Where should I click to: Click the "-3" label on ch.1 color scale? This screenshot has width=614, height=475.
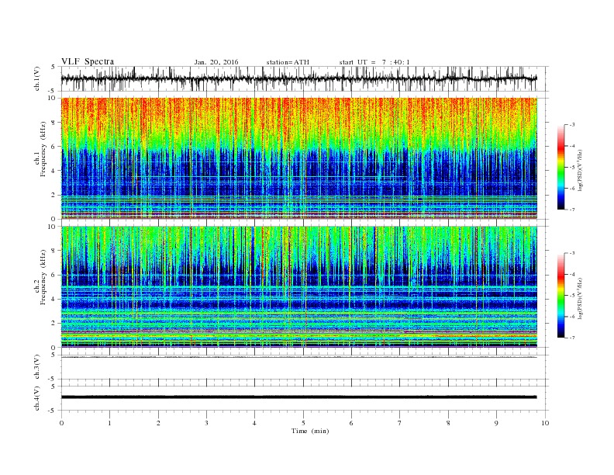572,125
